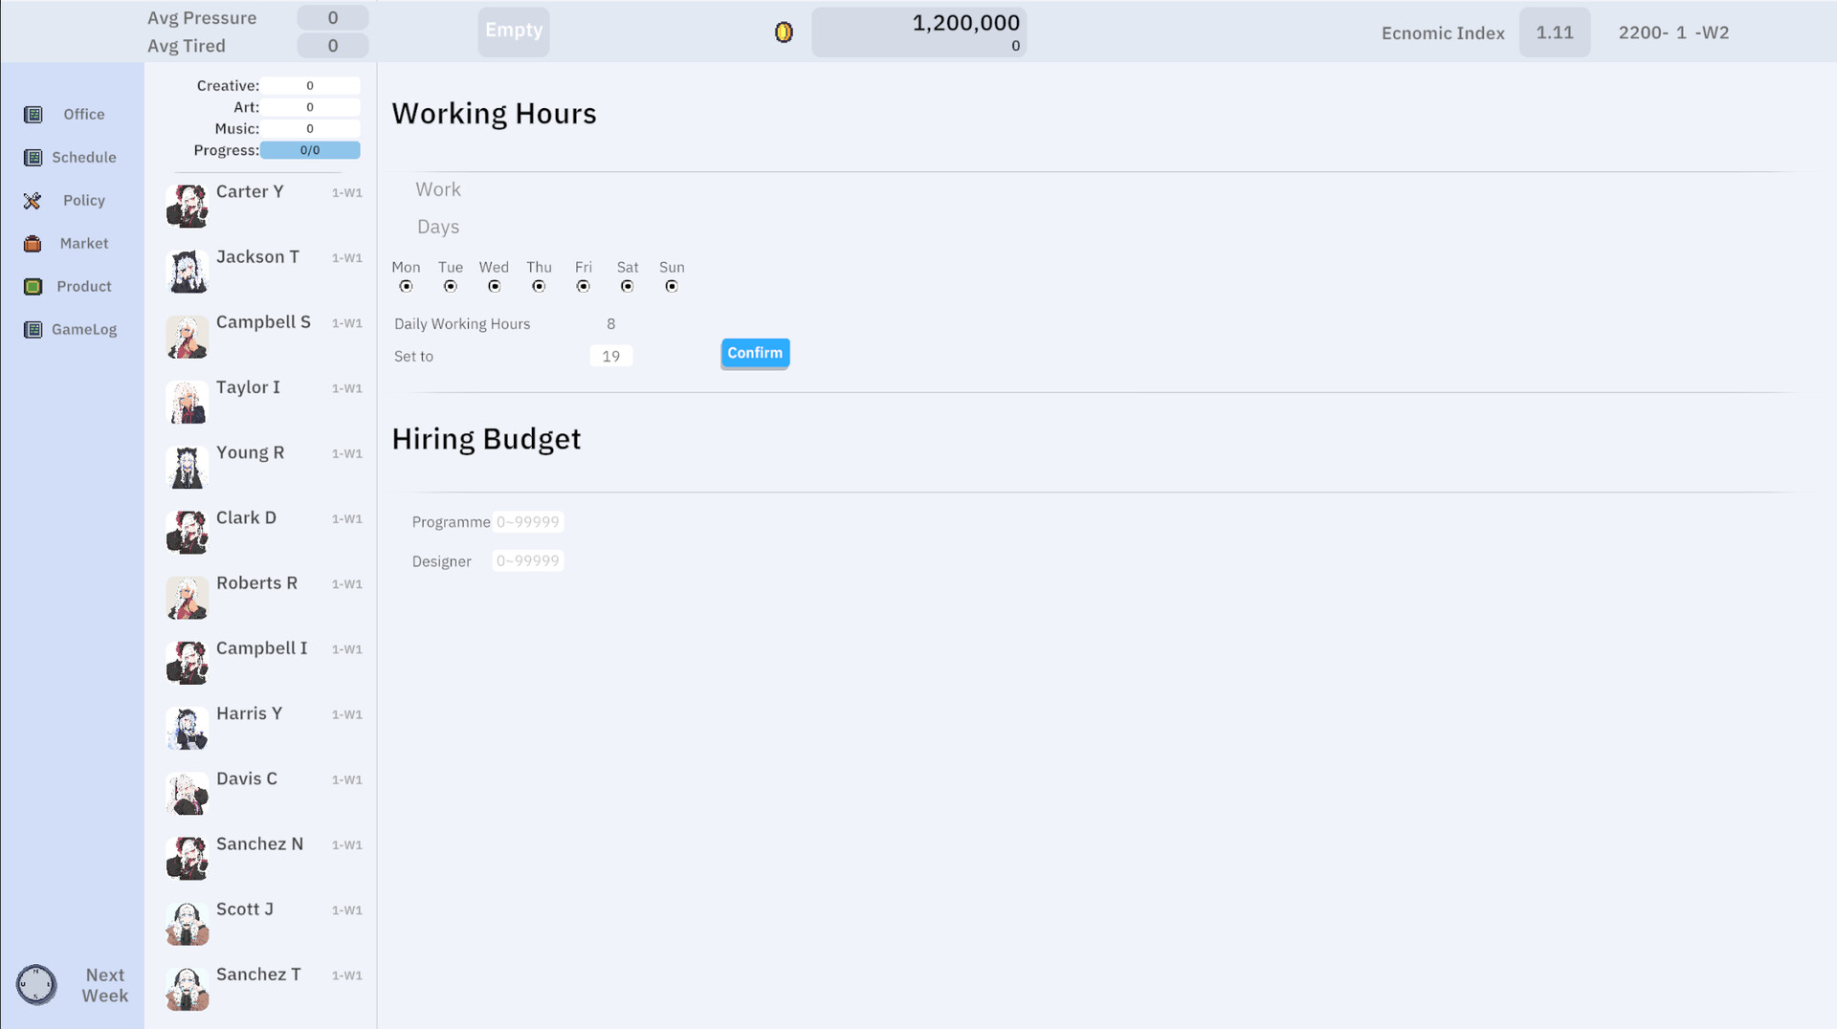Toggle Mon work day radio
Viewport: 1837px width, 1029px height.
point(406,286)
